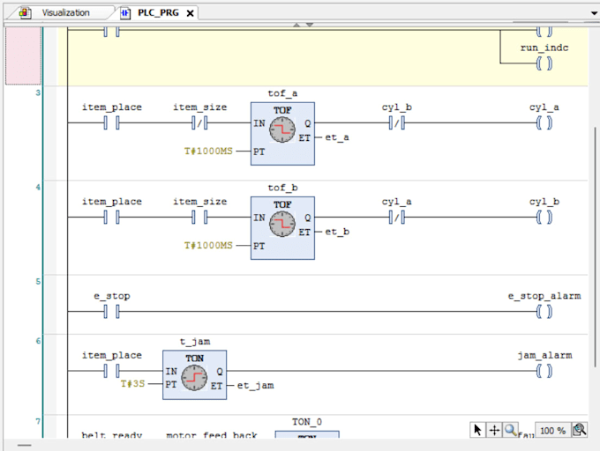Click the tof_a instance name label
This screenshot has width=600, height=451.
(282, 93)
